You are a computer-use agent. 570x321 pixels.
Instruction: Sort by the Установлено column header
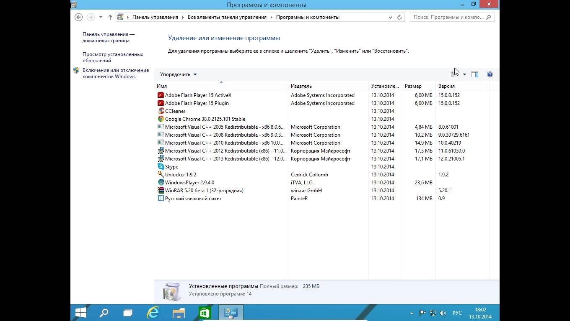coord(385,86)
